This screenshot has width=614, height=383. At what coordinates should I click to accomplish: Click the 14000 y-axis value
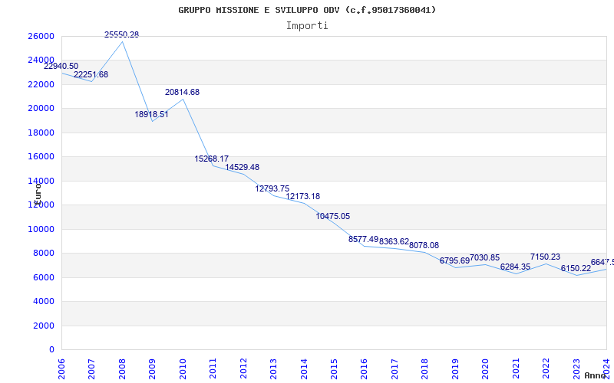click(x=41, y=181)
